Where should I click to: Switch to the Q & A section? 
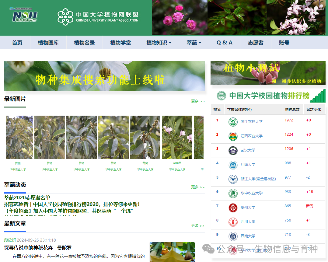pos(224,42)
